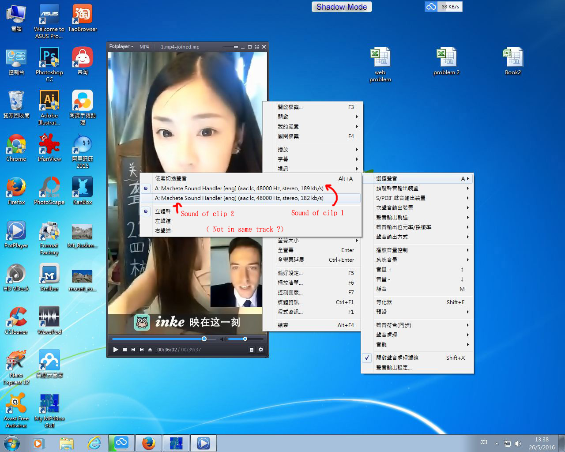Open 偏好設定... from the menu

[x=313, y=273]
